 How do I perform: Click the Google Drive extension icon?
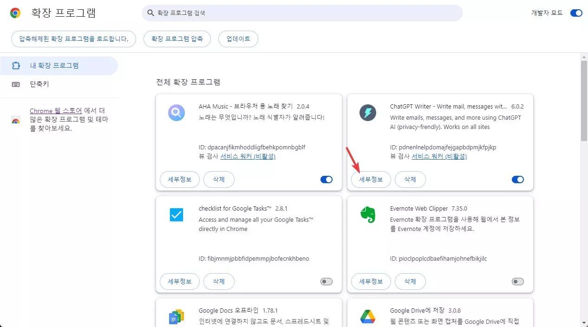click(x=368, y=317)
